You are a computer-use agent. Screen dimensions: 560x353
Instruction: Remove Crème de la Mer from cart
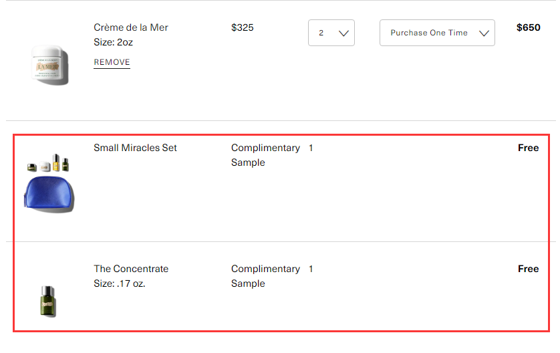[x=112, y=62]
